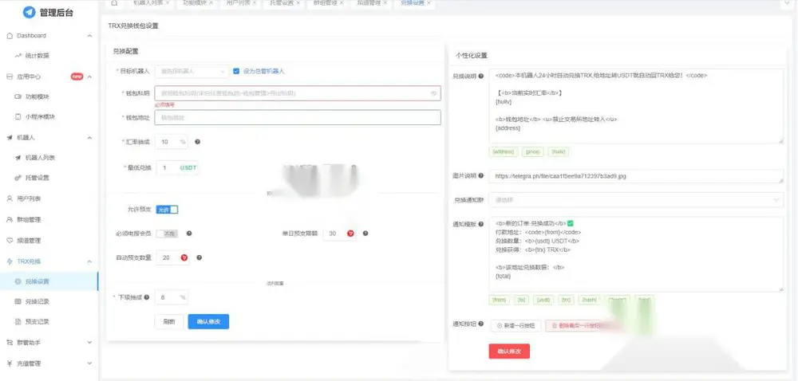Click the icon beside 小程序模块

(18, 116)
